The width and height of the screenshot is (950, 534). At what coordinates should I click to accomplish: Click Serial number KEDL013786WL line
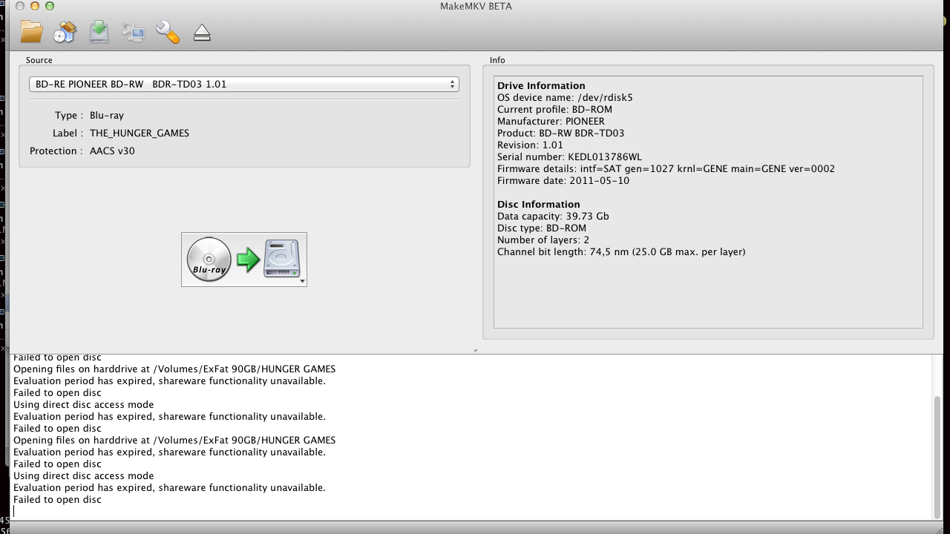(569, 157)
